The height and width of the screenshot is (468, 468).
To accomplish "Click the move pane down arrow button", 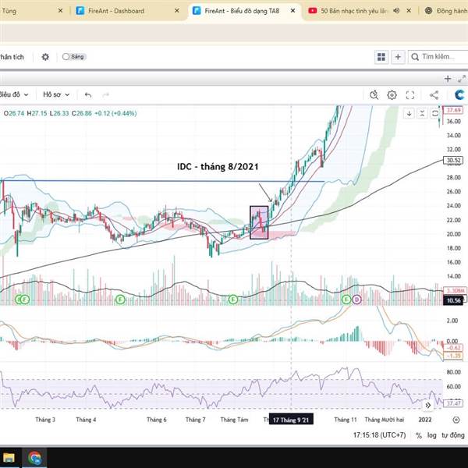I will coord(409,113).
